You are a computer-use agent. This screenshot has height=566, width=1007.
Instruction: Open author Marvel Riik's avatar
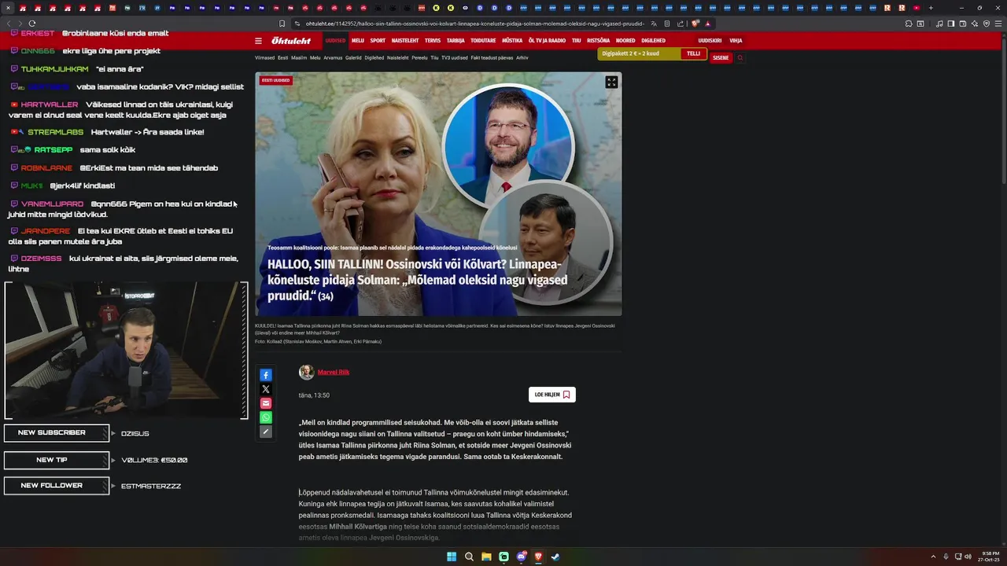[306, 372]
